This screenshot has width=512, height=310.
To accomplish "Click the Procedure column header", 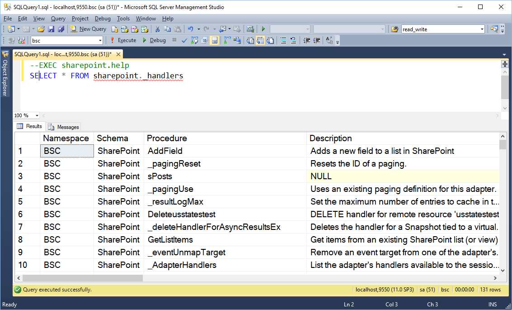I will 225,138.
